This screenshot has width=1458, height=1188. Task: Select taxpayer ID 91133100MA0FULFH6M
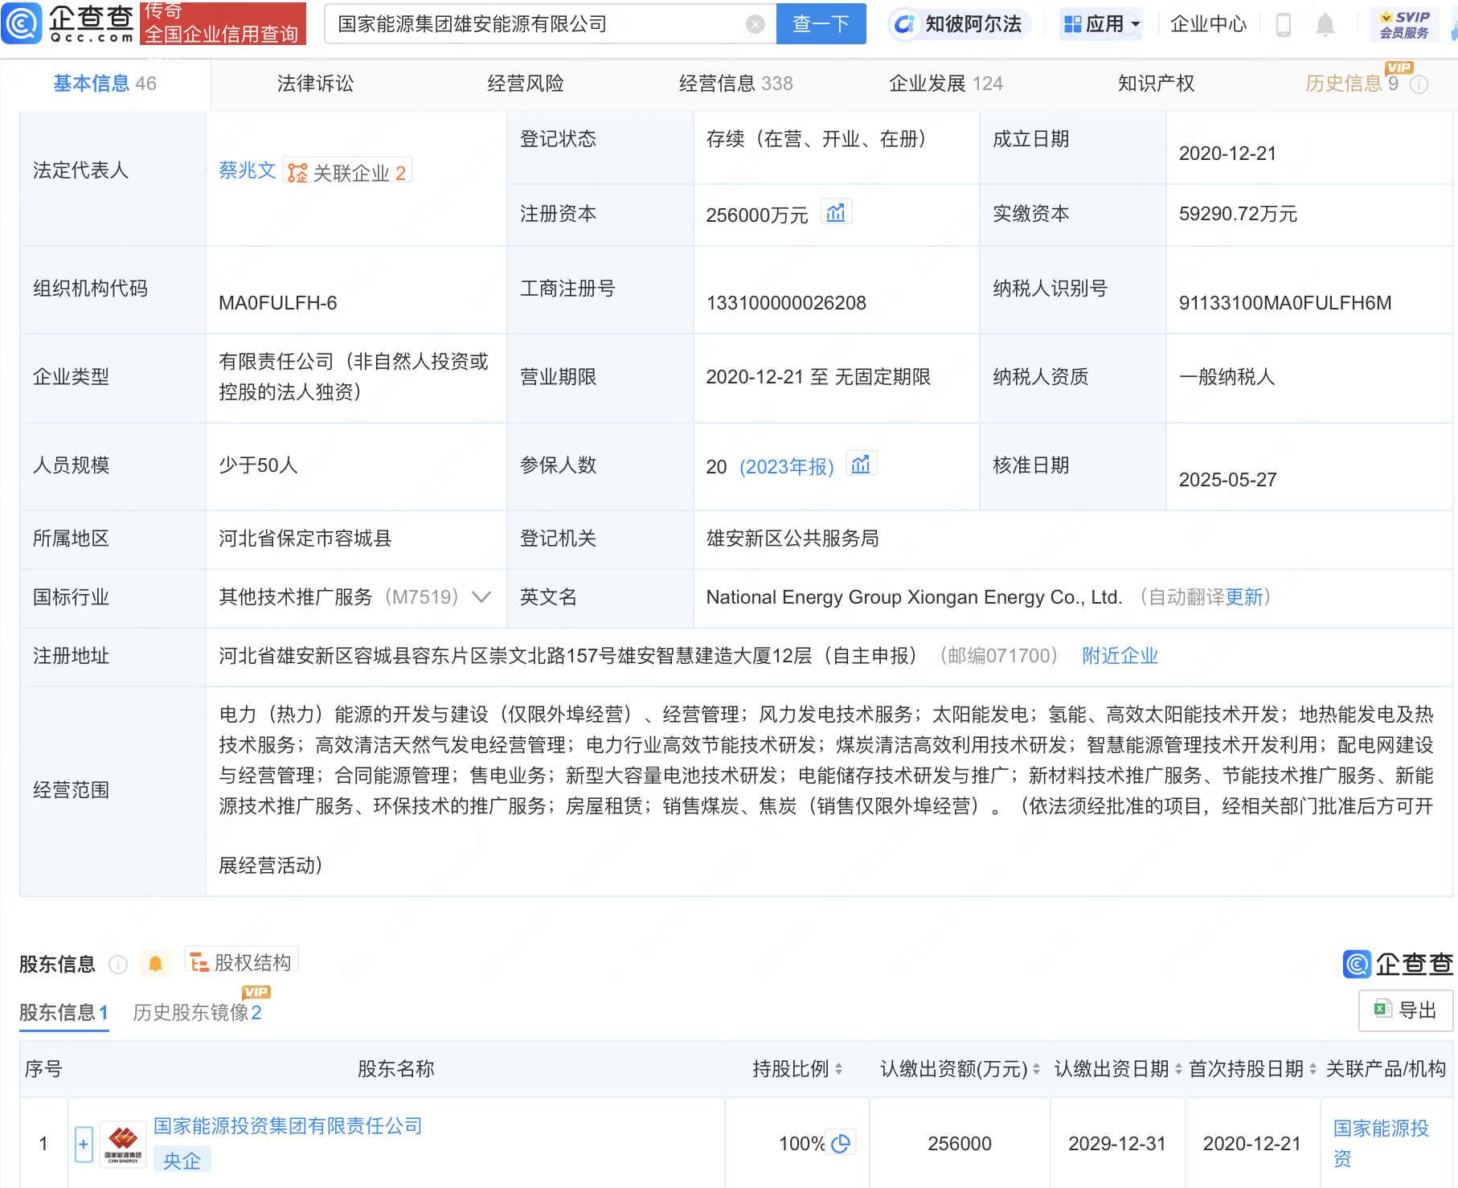point(1284,303)
